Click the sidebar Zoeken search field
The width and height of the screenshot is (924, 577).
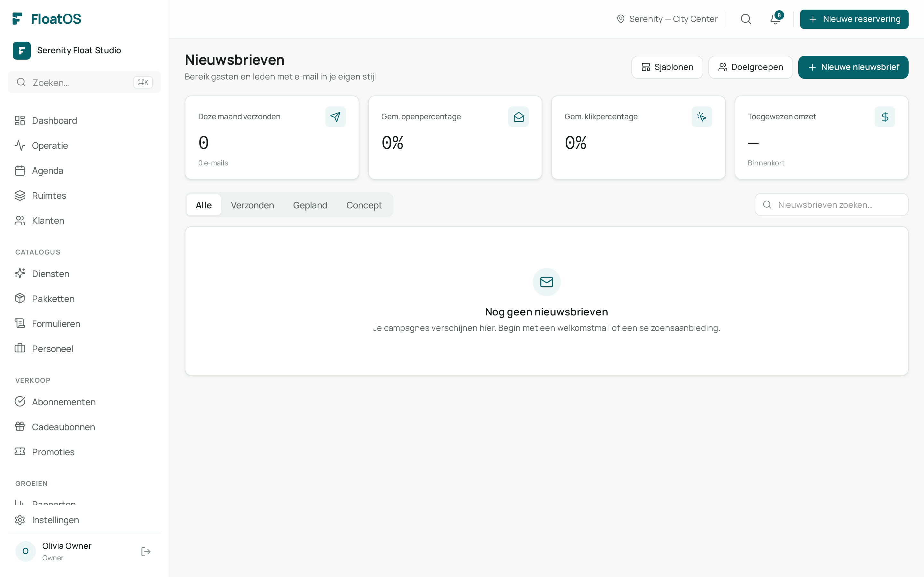coord(84,82)
